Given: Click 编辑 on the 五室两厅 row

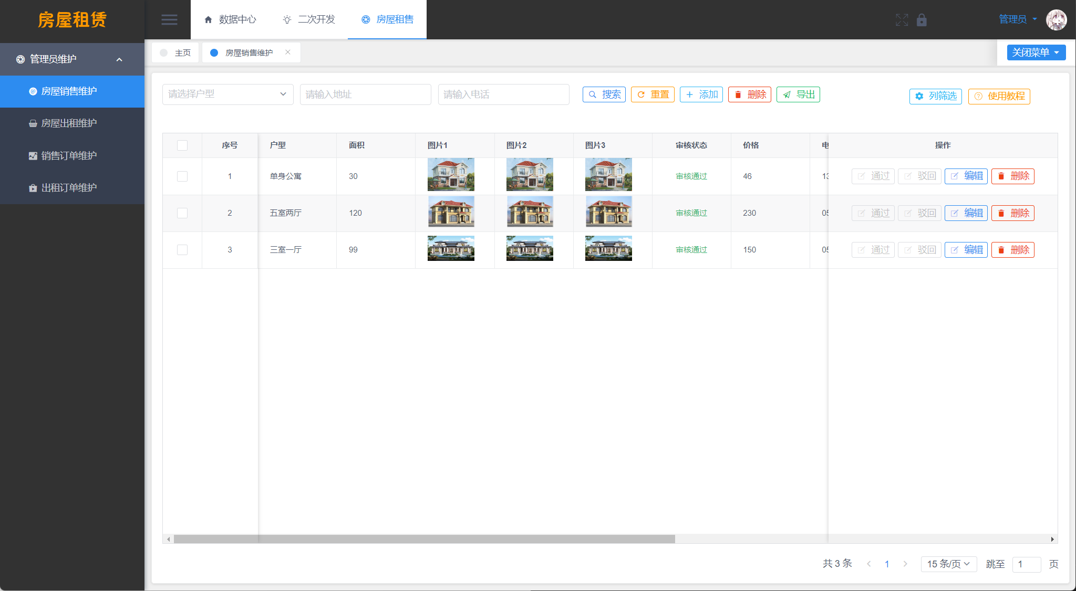Looking at the screenshot, I should click(966, 213).
